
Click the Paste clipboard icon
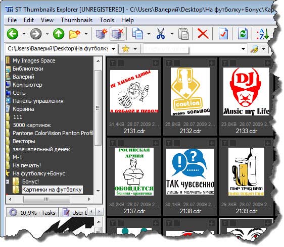(x=183, y=34)
